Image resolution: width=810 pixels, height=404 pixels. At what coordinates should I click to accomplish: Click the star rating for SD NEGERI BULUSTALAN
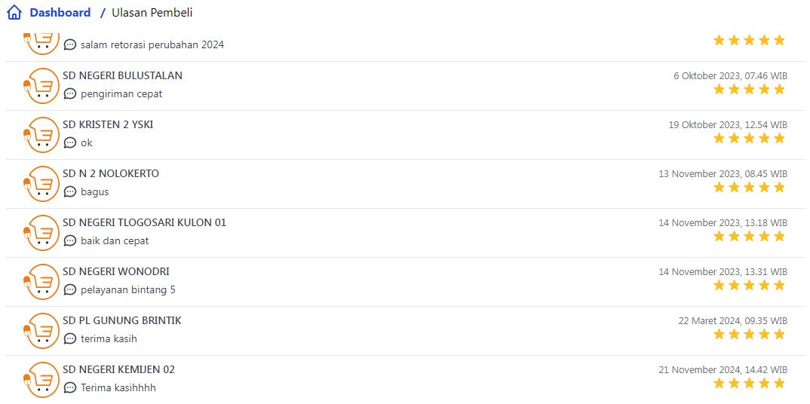[x=749, y=90]
